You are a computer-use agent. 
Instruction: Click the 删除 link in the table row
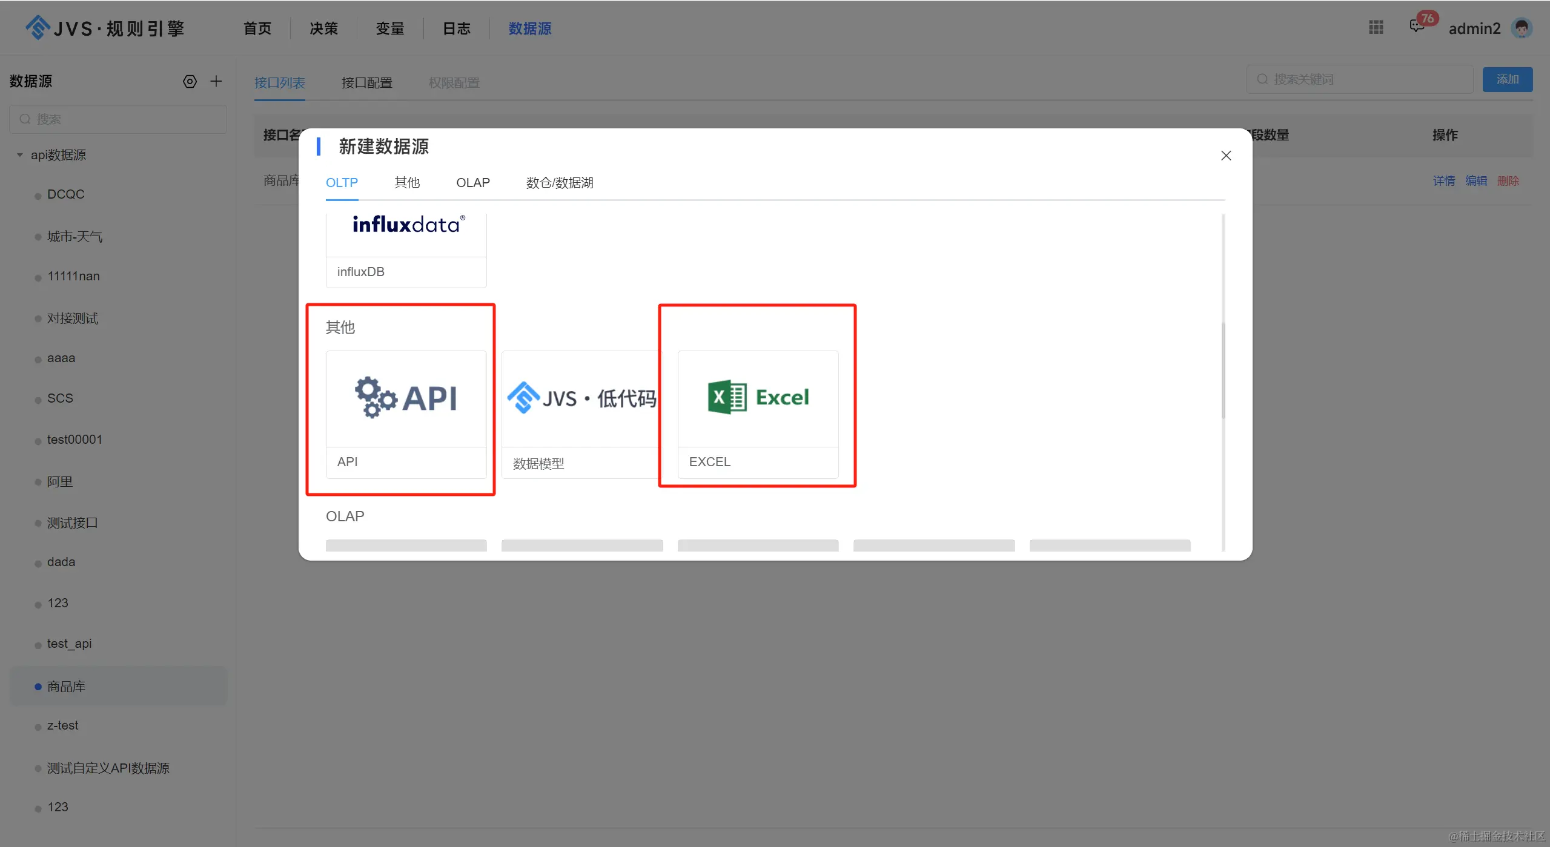(1508, 181)
